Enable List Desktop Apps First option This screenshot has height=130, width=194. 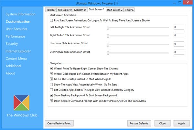51,90
